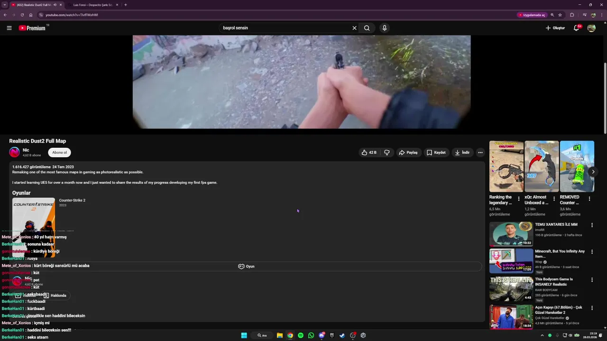The image size is (607, 341).
Task: Click Uygulamada aç button
Action: point(532,15)
